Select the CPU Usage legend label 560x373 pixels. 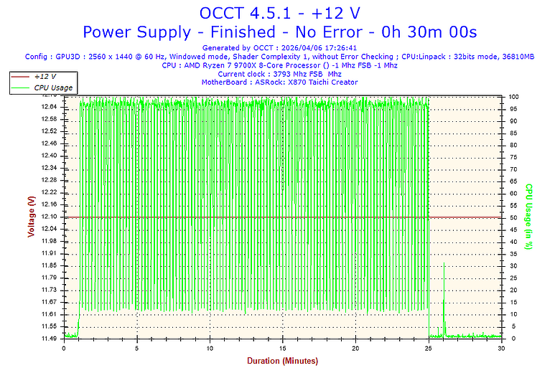pyautogui.click(x=53, y=88)
